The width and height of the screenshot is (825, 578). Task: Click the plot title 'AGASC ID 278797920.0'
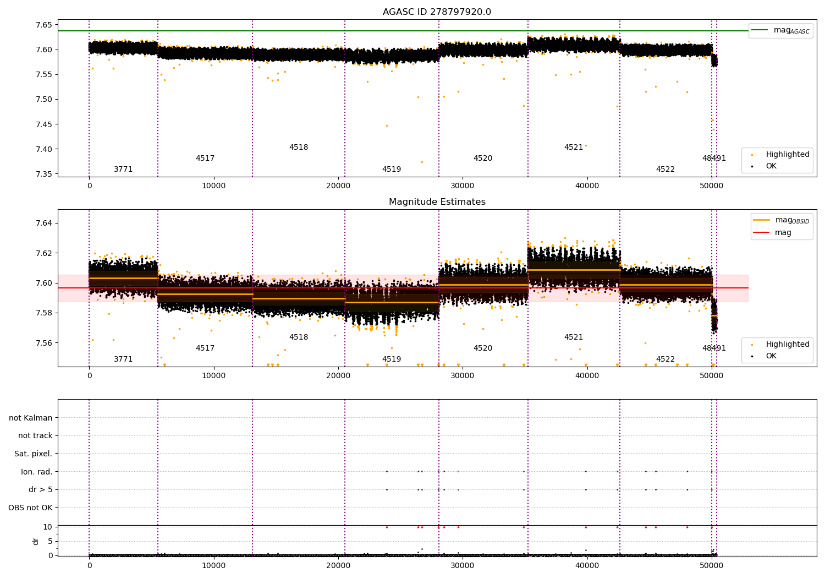437,12
